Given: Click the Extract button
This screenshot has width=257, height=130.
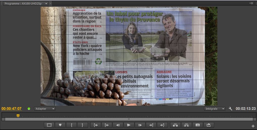Looking at the screenshot, I should pyautogui.click(x=187, y=125).
